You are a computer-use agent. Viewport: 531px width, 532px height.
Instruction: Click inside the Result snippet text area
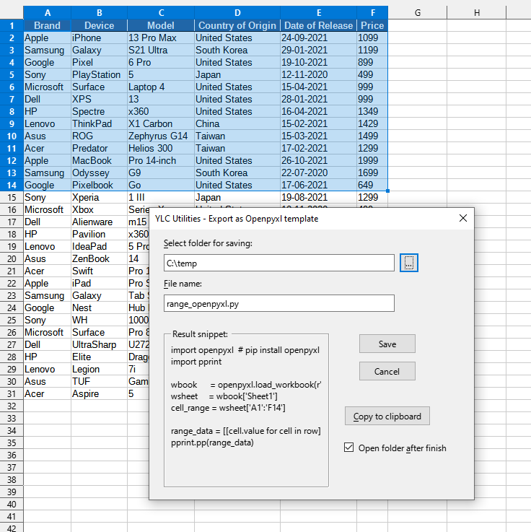click(246, 412)
